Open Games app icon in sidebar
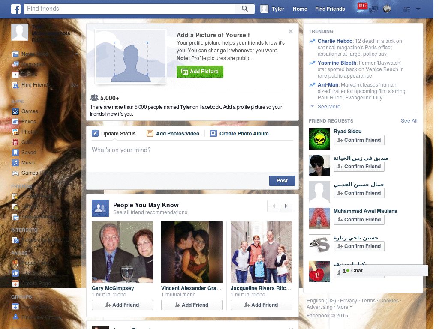 pos(15,111)
